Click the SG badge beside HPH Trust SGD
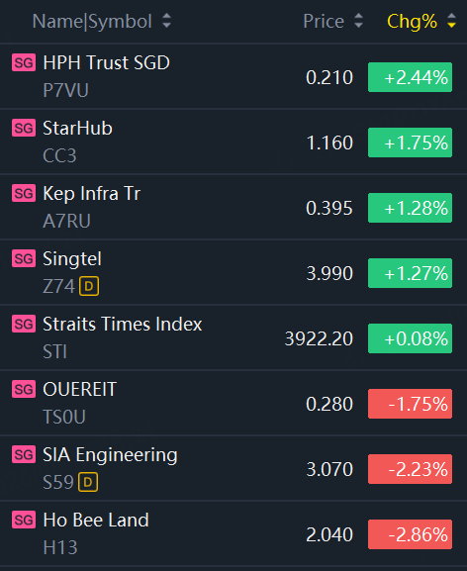Screen dimensions: 467x571 [x=24, y=62]
